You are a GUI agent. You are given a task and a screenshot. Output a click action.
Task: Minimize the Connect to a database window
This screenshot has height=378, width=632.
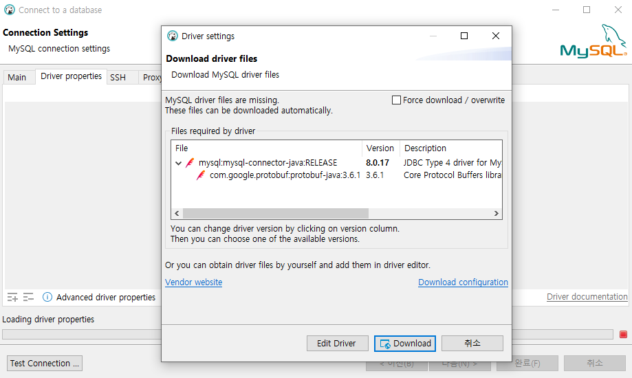(556, 10)
